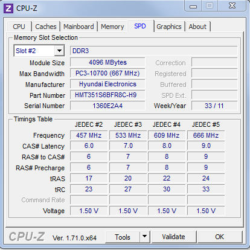
Task: Click the empty SPD Ext. field
Action: 214,95
